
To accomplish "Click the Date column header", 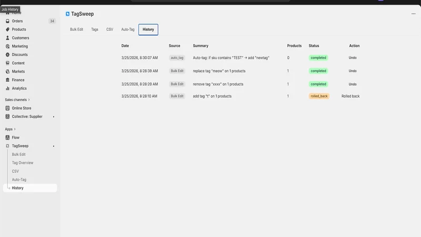I will click(x=125, y=46).
